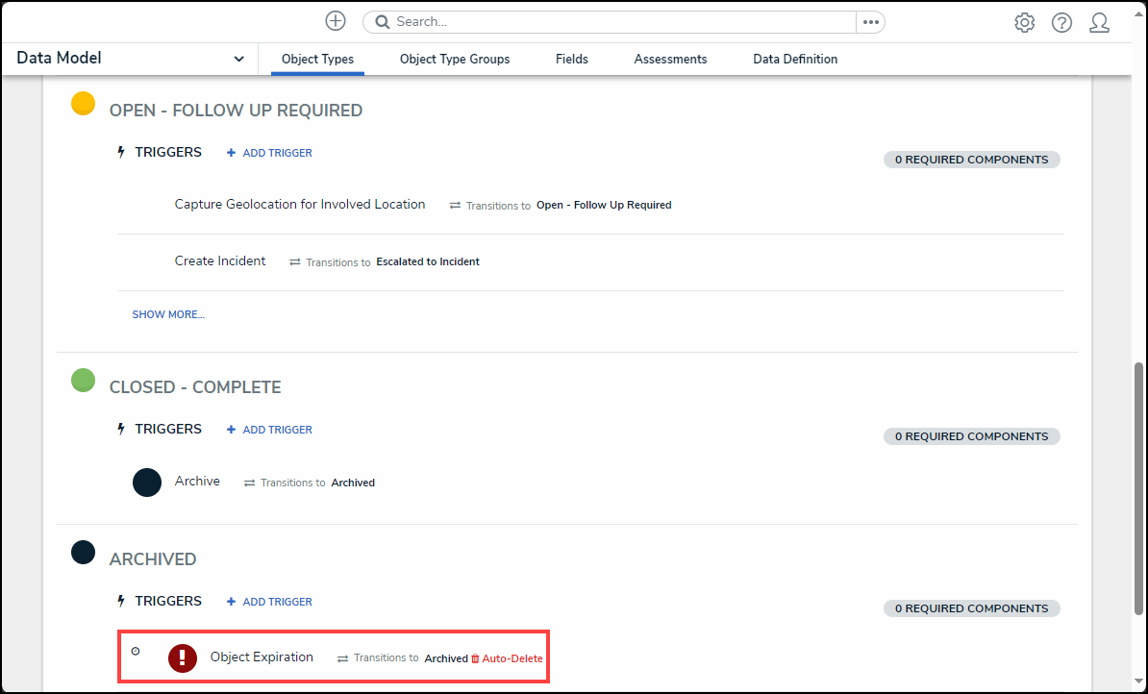This screenshot has height=694, width=1148.
Task: Click the dark circle Archive trigger icon
Action: pyautogui.click(x=147, y=483)
